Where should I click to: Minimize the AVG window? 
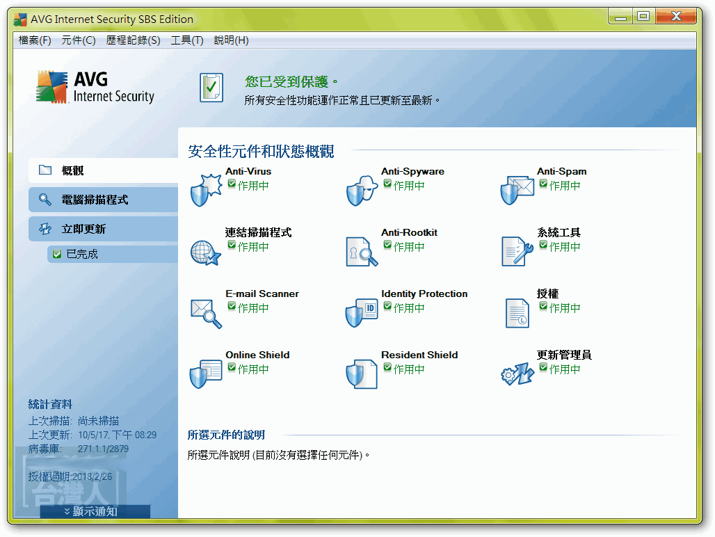(x=620, y=17)
